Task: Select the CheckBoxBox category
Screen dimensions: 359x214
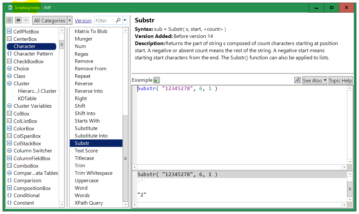Action: click(x=28, y=61)
